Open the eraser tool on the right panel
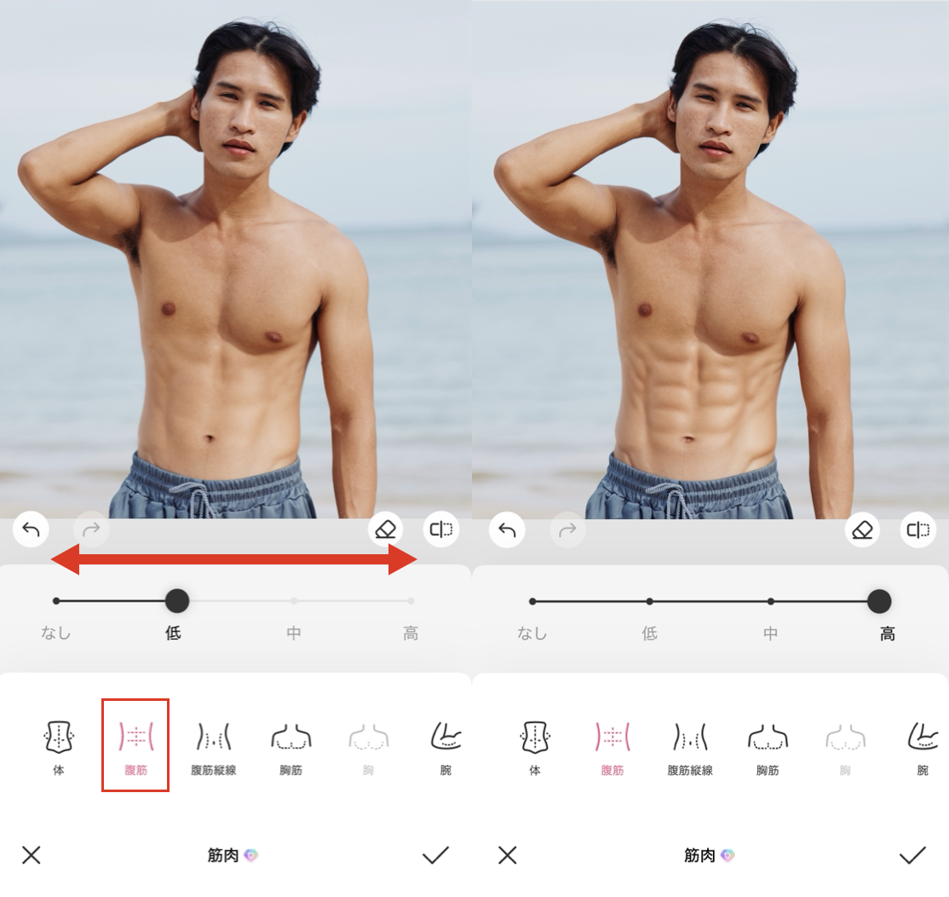 [861, 529]
